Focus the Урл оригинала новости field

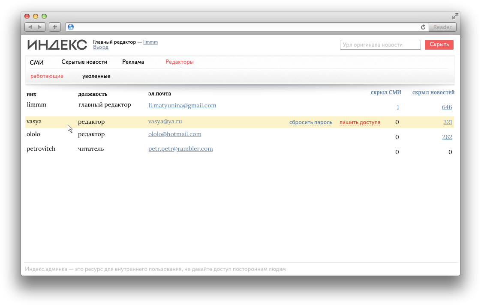[380, 45]
